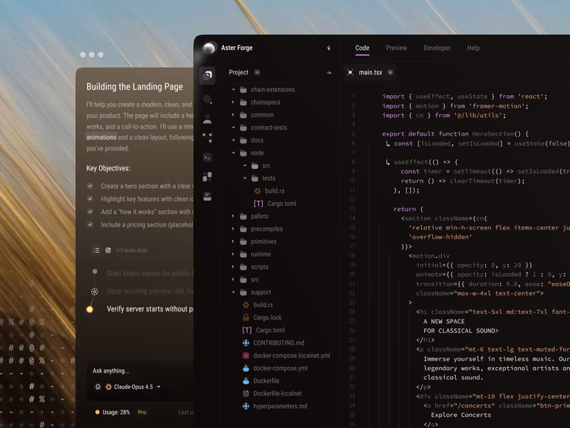Viewport: 570px width, 428px height.
Task: Toggle the 'Create a hero section' checkbox
Action: [x=90, y=186]
